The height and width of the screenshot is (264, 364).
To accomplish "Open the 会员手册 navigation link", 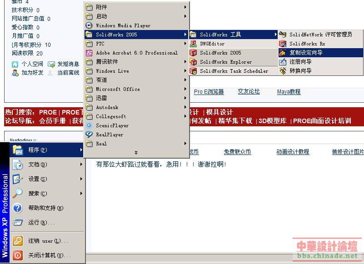I will (x=52, y=121).
